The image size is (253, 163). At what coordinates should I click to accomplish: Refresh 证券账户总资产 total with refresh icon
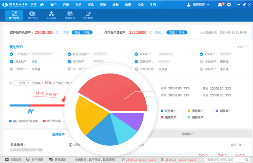[58, 33]
